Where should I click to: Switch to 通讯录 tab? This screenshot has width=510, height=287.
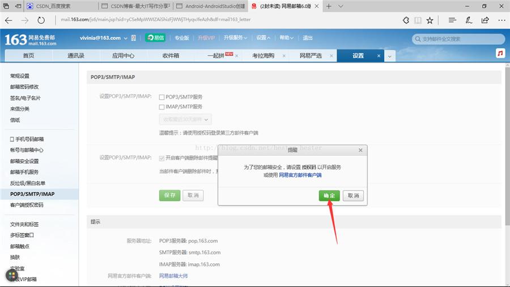tap(76, 56)
